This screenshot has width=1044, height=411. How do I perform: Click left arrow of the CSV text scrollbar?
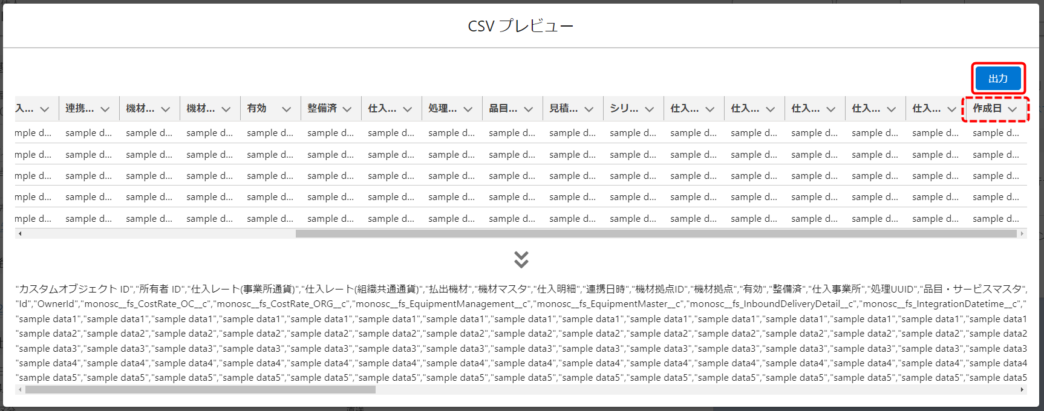20,390
